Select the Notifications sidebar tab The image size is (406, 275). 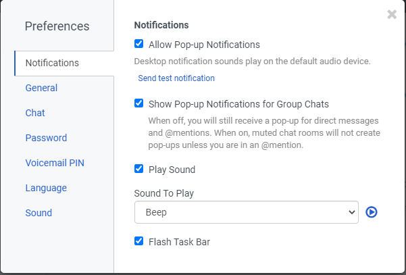pos(52,63)
